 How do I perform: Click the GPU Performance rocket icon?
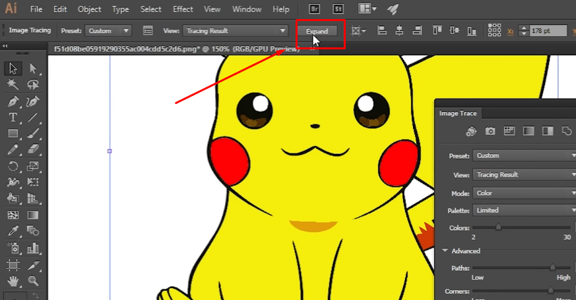tap(393, 9)
